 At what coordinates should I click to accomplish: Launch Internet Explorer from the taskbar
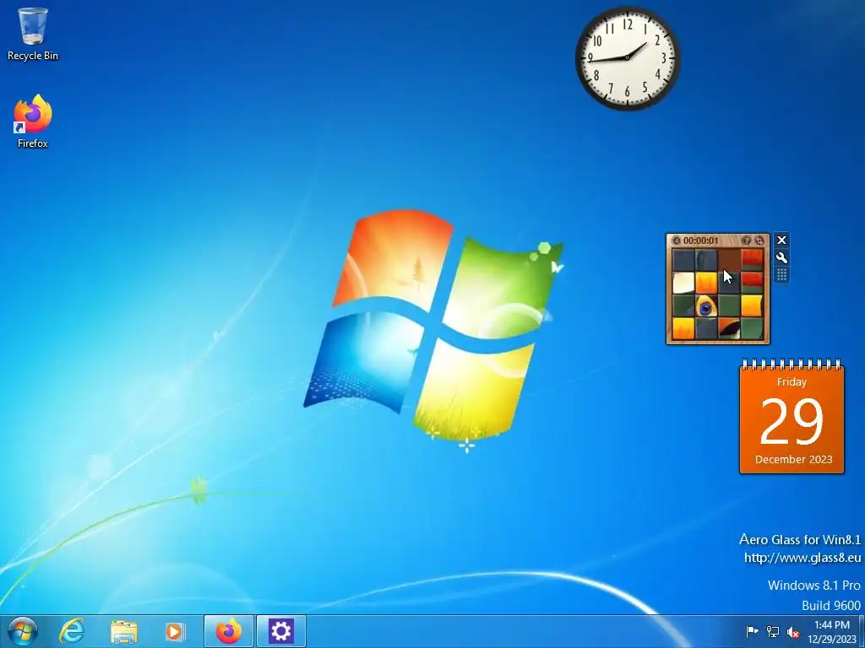[73, 631]
